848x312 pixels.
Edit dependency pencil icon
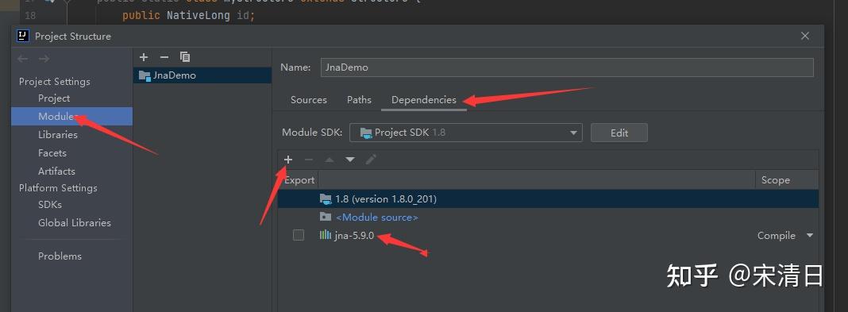pyautogui.click(x=371, y=160)
